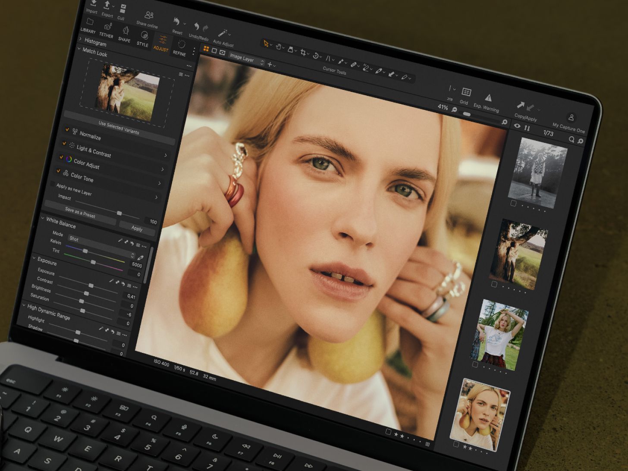
Task: Open the Cull tool
Action: 123,9
